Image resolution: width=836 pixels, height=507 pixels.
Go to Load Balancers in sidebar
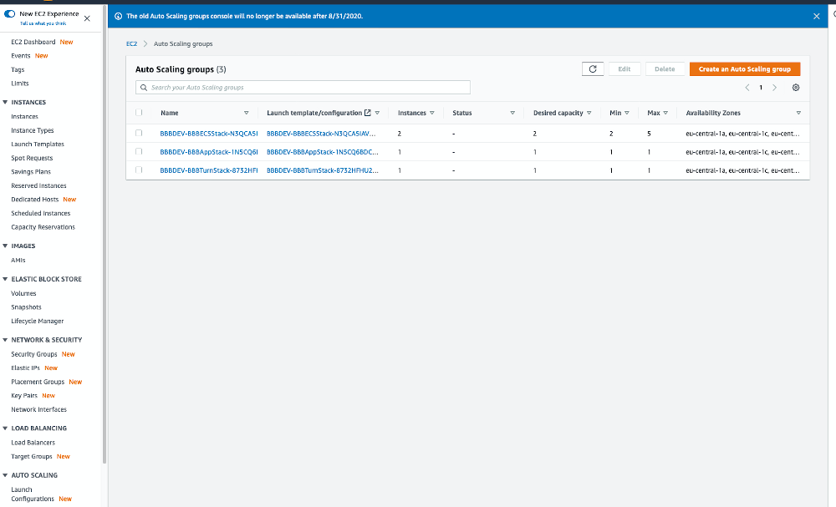[31, 442]
